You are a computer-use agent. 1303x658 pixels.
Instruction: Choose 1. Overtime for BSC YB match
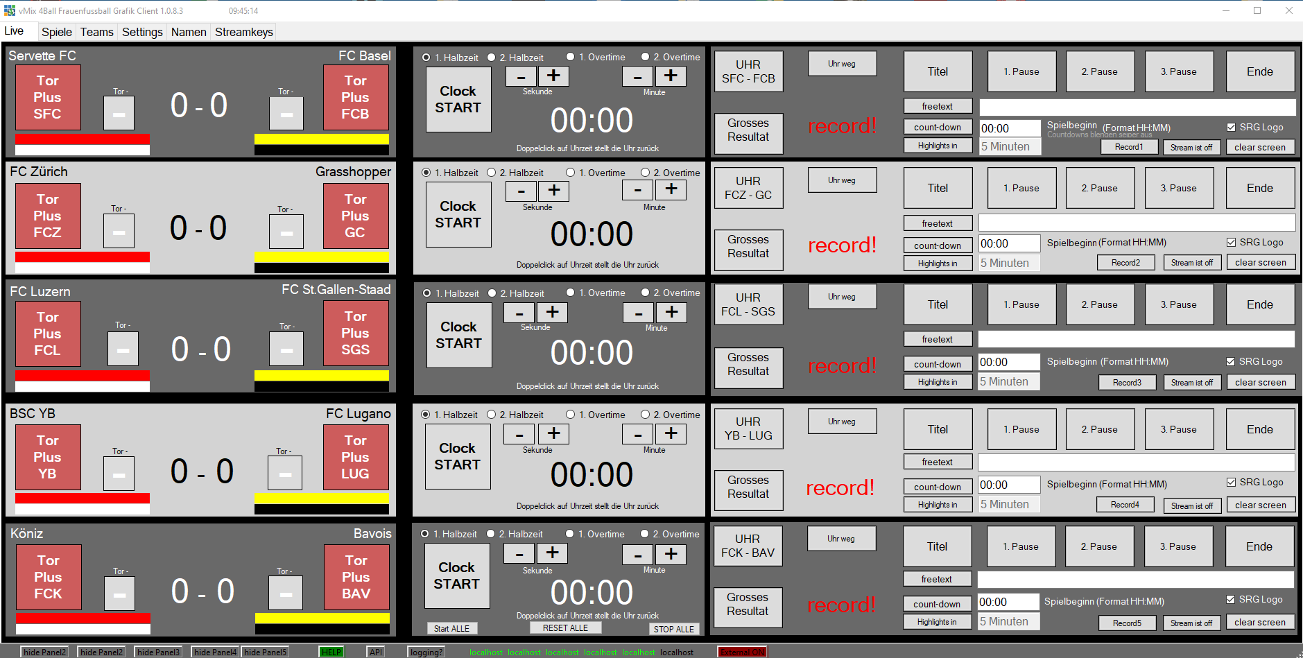pos(570,415)
